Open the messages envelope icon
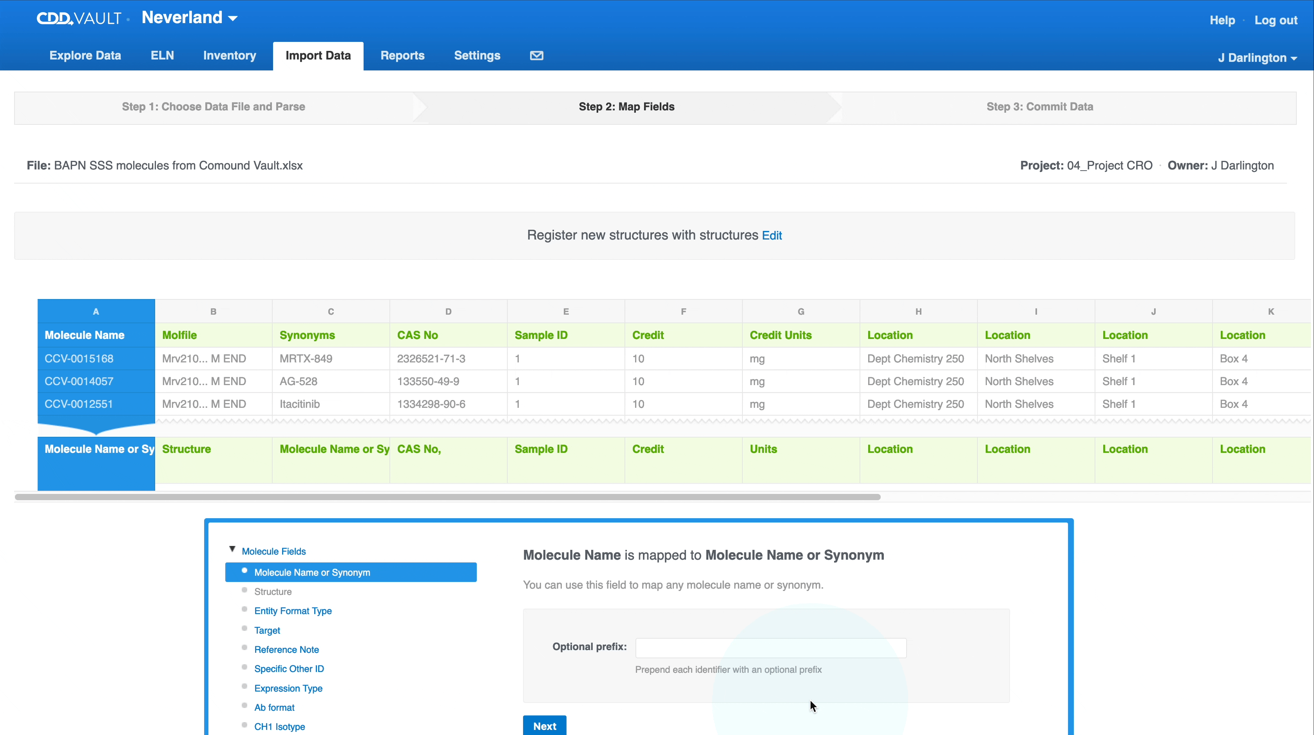Image resolution: width=1314 pixels, height=735 pixels. point(536,56)
